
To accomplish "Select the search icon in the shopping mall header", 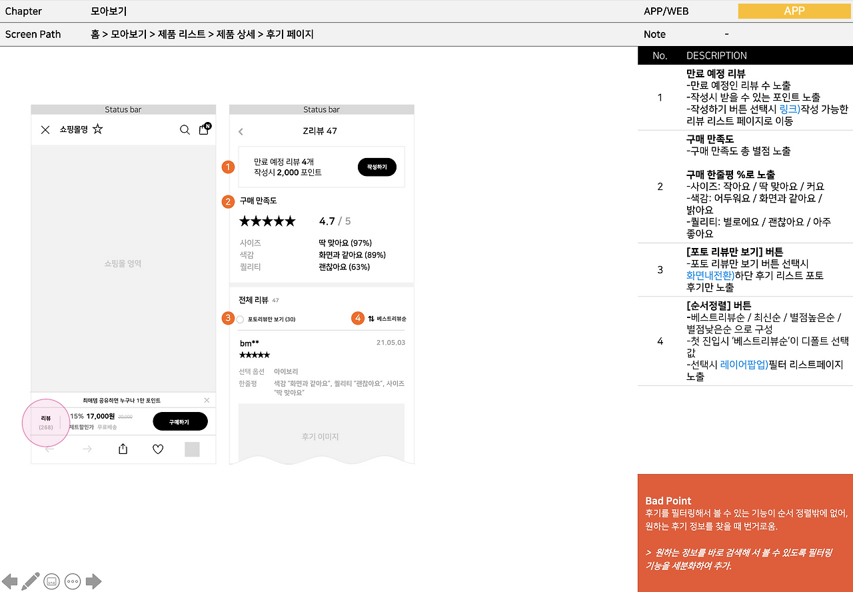I will [x=185, y=130].
